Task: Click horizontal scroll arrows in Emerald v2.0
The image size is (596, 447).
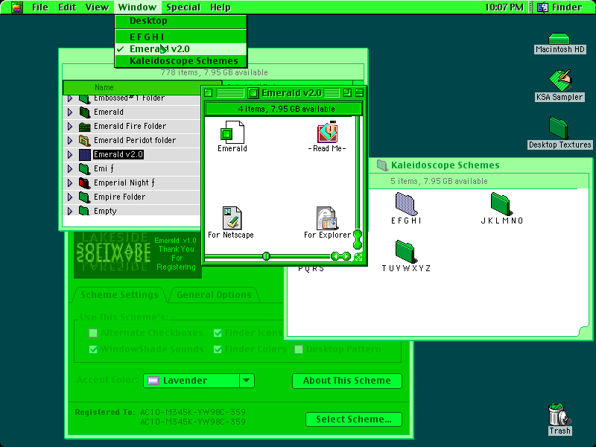Action: pos(341,256)
